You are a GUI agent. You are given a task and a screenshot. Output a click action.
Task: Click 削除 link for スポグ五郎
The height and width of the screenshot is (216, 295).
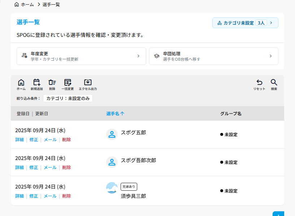click(66, 140)
